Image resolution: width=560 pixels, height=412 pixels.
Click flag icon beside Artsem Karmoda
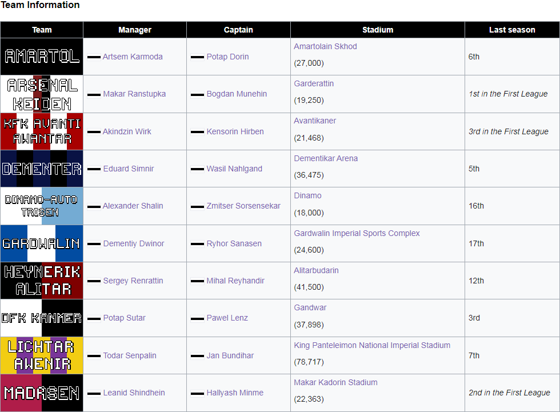94,57
